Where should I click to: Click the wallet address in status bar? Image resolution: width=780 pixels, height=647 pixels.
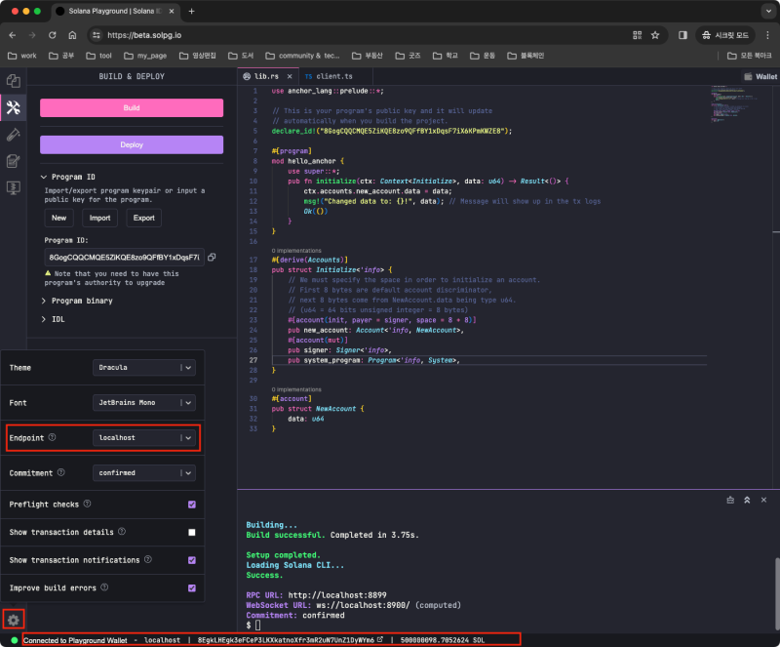286,639
